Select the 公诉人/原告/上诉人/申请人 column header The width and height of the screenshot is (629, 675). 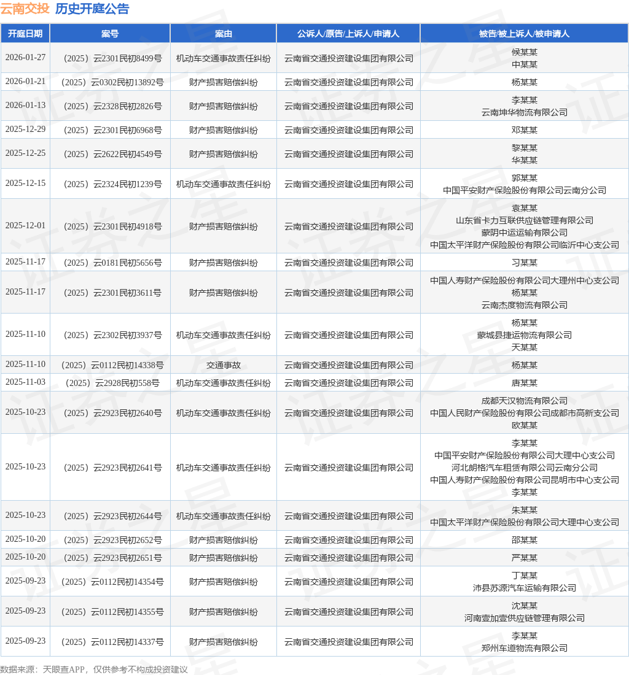point(348,34)
